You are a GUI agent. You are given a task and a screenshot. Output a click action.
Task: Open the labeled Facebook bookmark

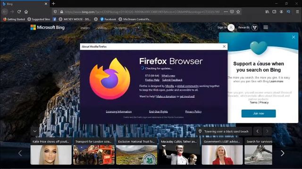pos(108,19)
